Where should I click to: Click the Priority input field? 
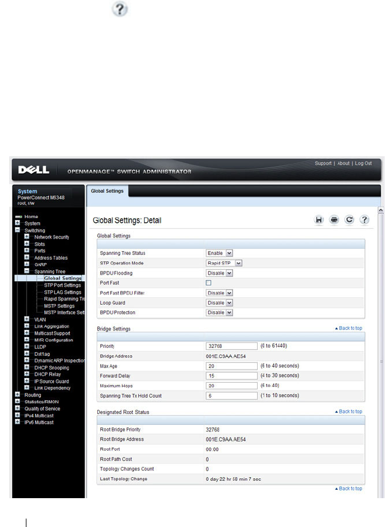coord(231,346)
